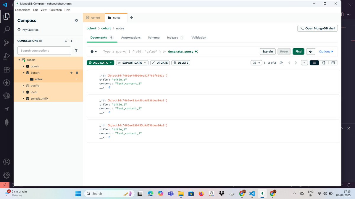Open the Collection menu
355x199 pixels.
pyautogui.click(x=56, y=10)
